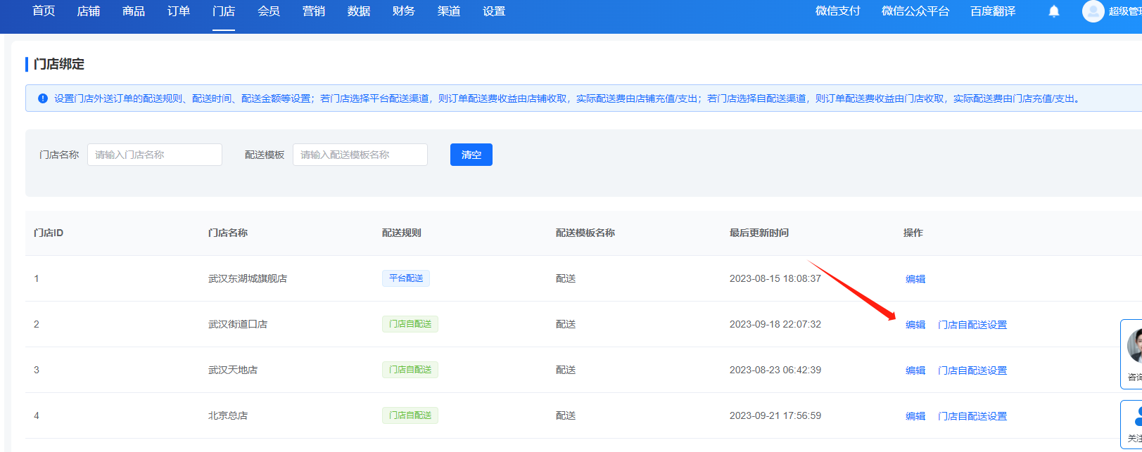Click the timestamp 2023-08-15 18:08:37
This screenshot has width=1142, height=452.
pyautogui.click(x=775, y=278)
